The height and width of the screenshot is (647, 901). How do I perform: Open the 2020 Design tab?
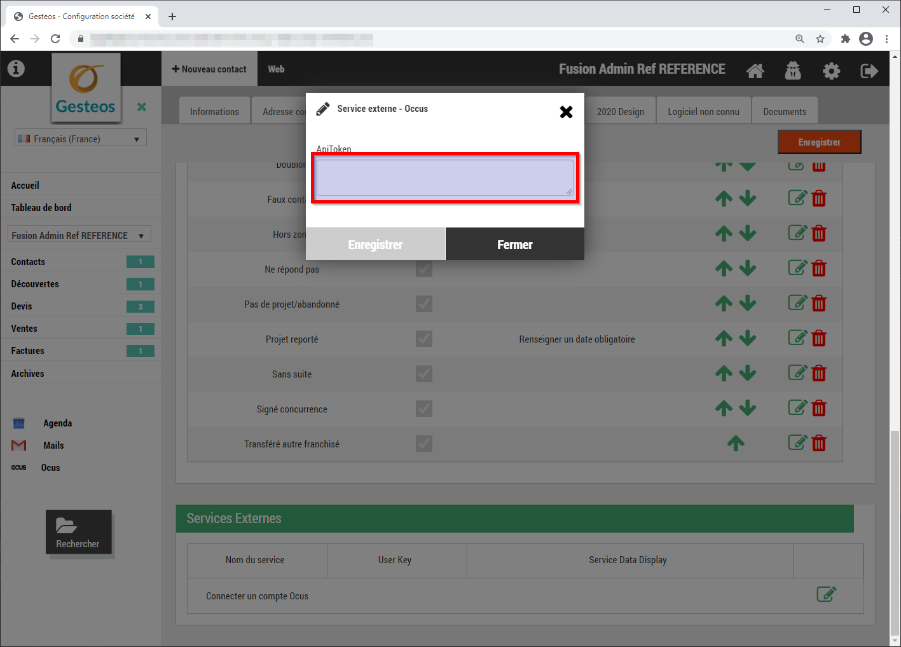coord(620,111)
